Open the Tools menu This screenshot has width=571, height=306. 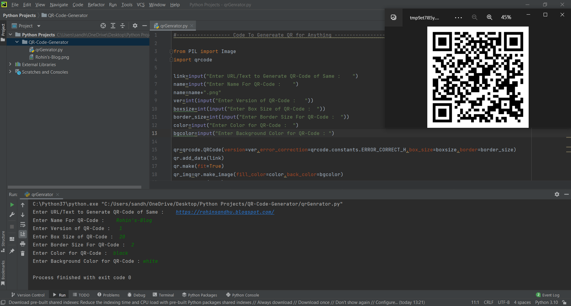[x=127, y=5]
